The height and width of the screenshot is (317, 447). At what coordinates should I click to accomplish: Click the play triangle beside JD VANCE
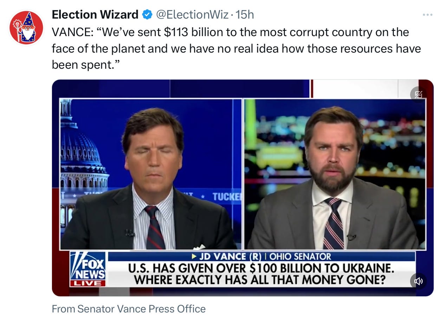194,256
